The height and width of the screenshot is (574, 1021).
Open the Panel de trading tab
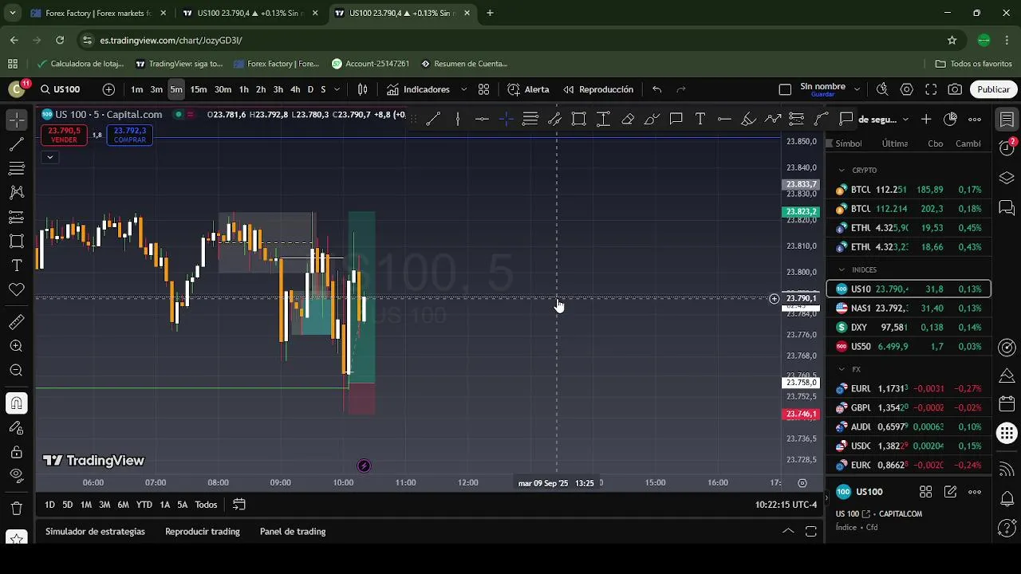[293, 532]
